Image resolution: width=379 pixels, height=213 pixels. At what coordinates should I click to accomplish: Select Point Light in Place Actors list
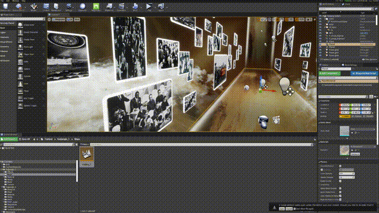[x=31, y=47]
